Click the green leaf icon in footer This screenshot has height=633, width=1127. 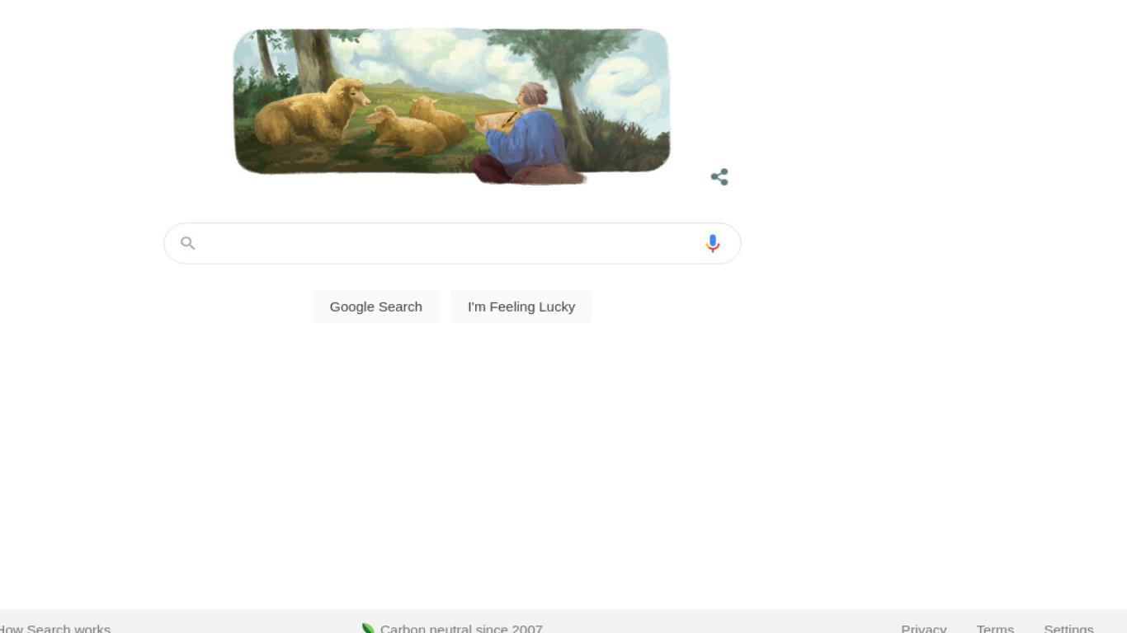368,629
